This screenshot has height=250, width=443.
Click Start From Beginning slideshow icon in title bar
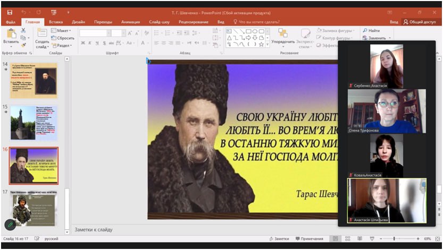(53, 12)
